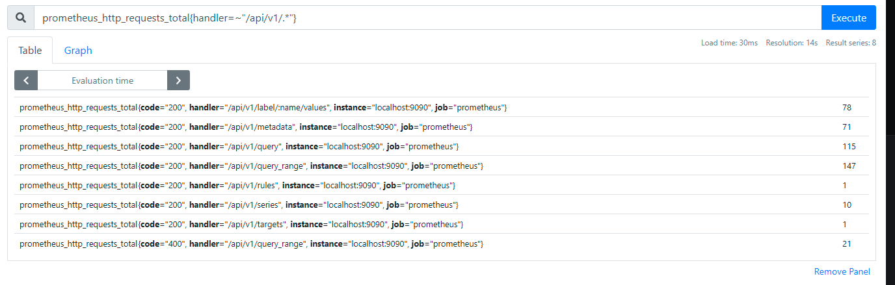The width and height of the screenshot is (895, 285).
Task: Select the Table tab
Action: click(30, 51)
